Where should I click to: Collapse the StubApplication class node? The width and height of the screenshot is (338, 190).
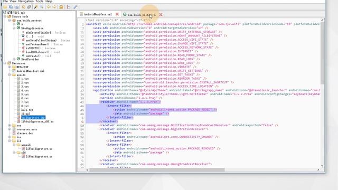[x=14, y=28]
